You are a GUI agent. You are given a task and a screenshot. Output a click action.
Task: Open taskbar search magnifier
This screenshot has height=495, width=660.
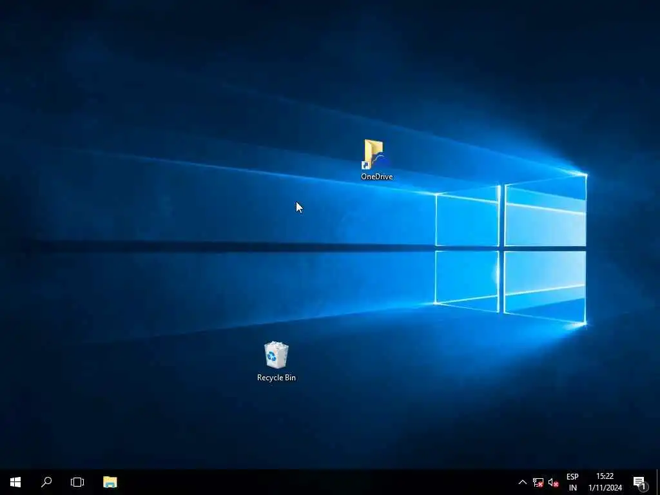coord(46,482)
